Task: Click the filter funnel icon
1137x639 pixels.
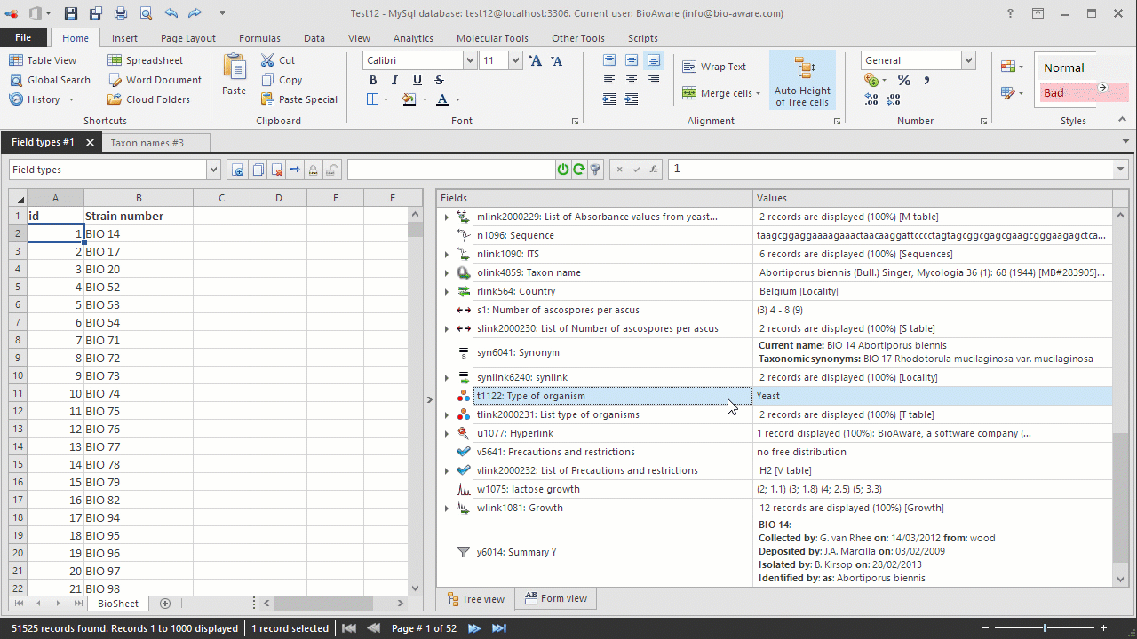Action: [595, 170]
